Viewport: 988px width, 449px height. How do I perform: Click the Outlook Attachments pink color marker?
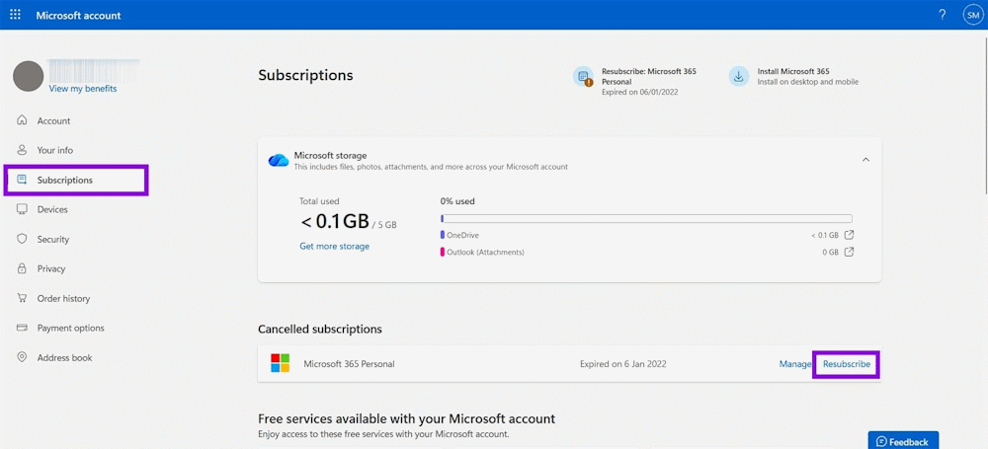(443, 252)
